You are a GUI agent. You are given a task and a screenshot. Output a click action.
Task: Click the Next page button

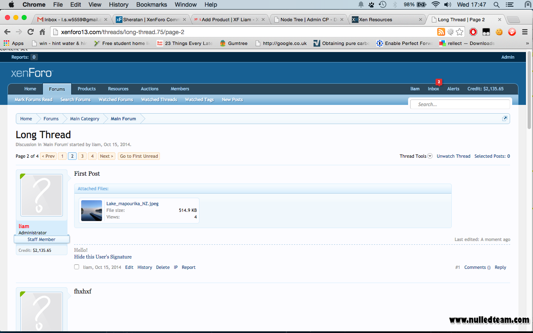tap(107, 156)
